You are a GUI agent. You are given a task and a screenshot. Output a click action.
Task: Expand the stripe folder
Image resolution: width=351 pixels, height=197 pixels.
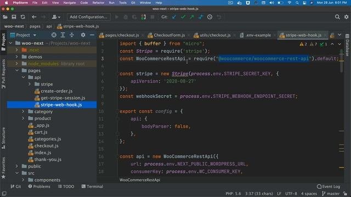point(30,84)
